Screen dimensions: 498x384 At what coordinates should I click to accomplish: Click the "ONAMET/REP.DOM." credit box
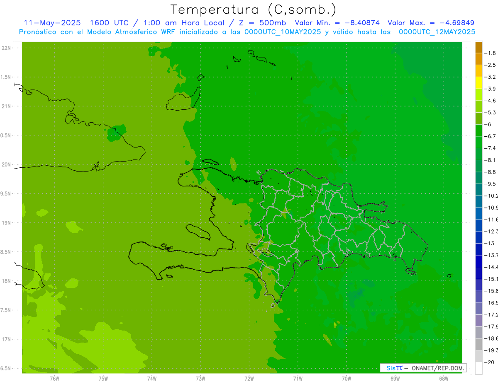coord(423,368)
